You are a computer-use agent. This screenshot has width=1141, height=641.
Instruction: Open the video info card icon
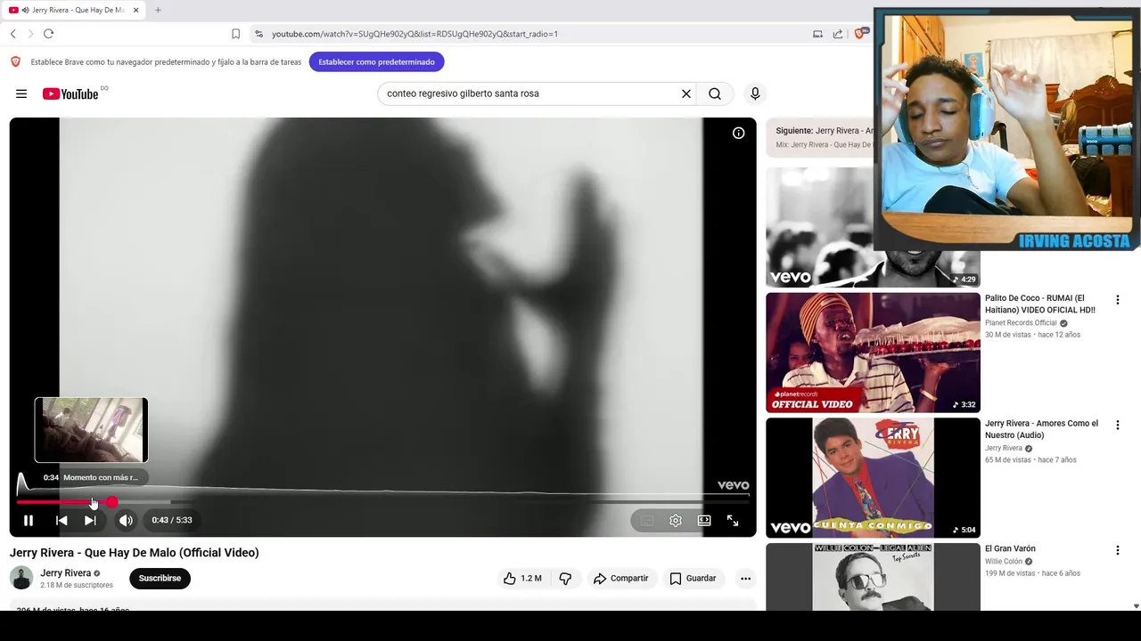pyautogui.click(x=738, y=133)
